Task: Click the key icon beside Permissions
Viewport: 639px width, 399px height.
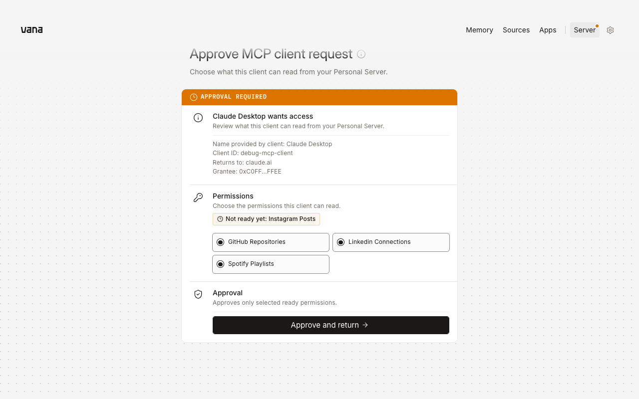Action: 198,198
